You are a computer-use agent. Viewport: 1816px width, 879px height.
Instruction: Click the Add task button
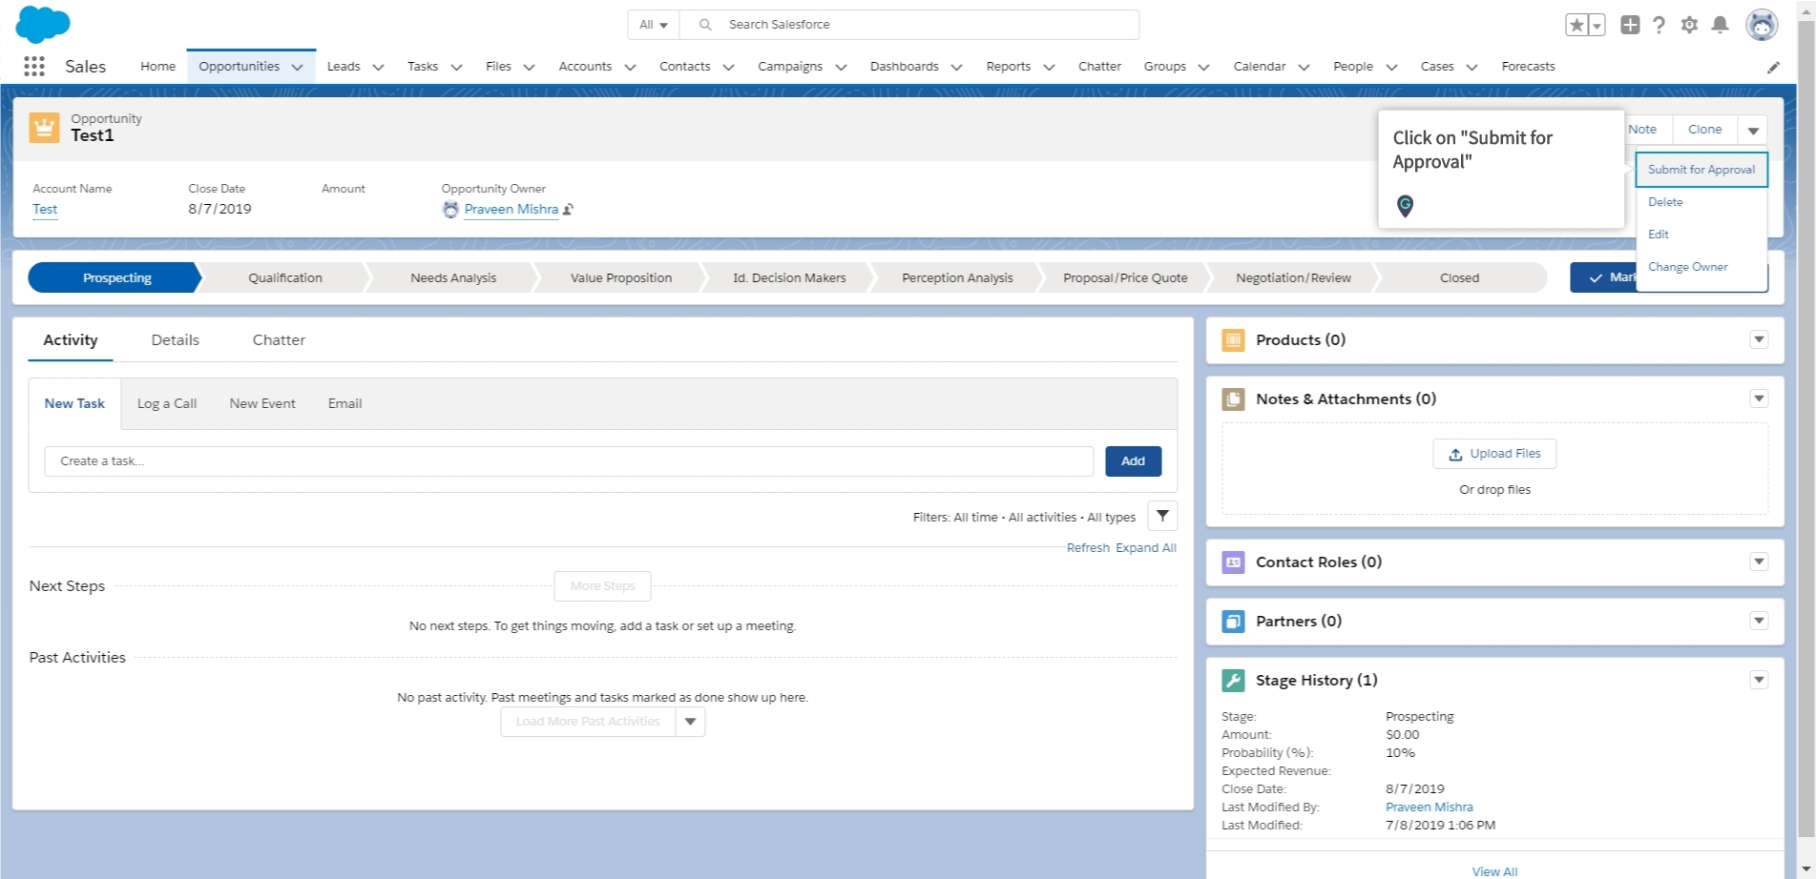click(x=1133, y=461)
